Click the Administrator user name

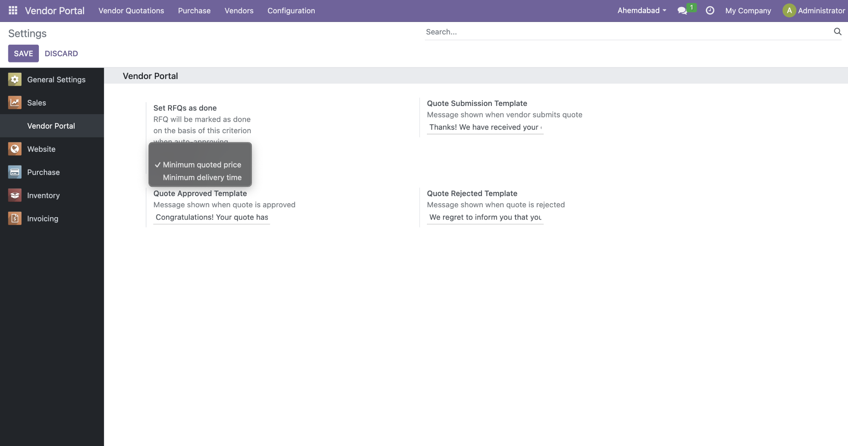click(x=821, y=11)
